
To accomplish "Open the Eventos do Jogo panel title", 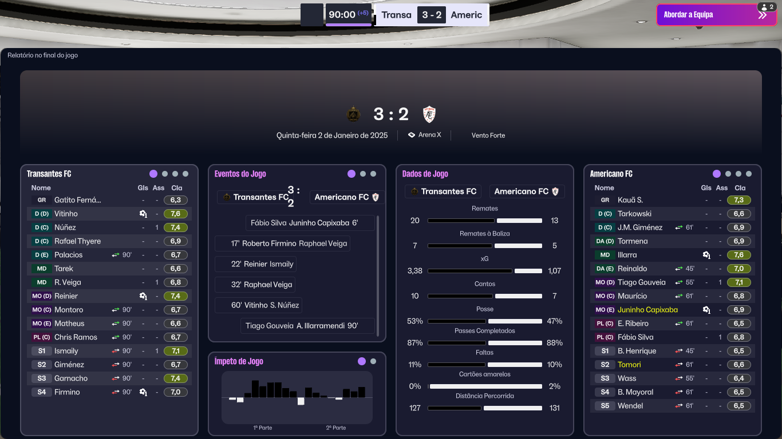I will click(240, 174).
